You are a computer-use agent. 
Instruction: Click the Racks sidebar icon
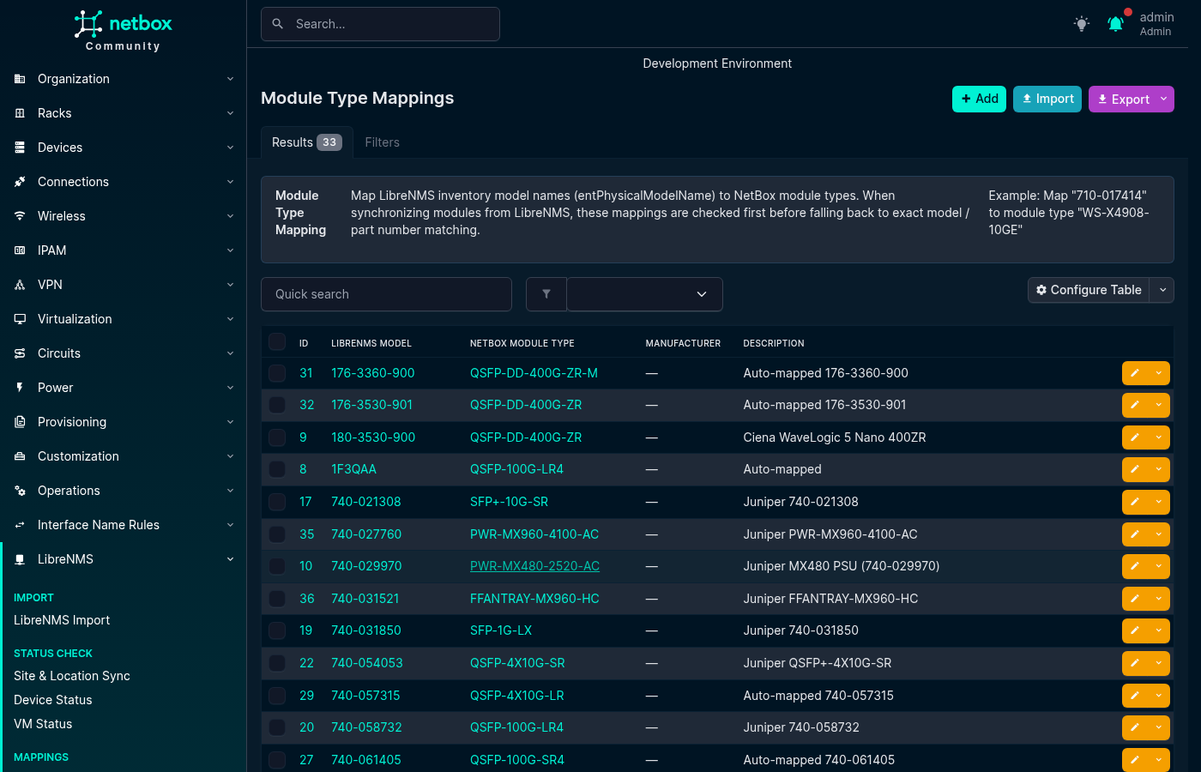20,113
